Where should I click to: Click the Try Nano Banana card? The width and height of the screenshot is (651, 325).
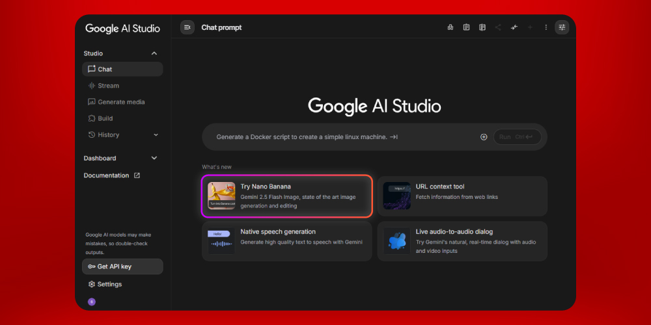[x=286, y=196]
